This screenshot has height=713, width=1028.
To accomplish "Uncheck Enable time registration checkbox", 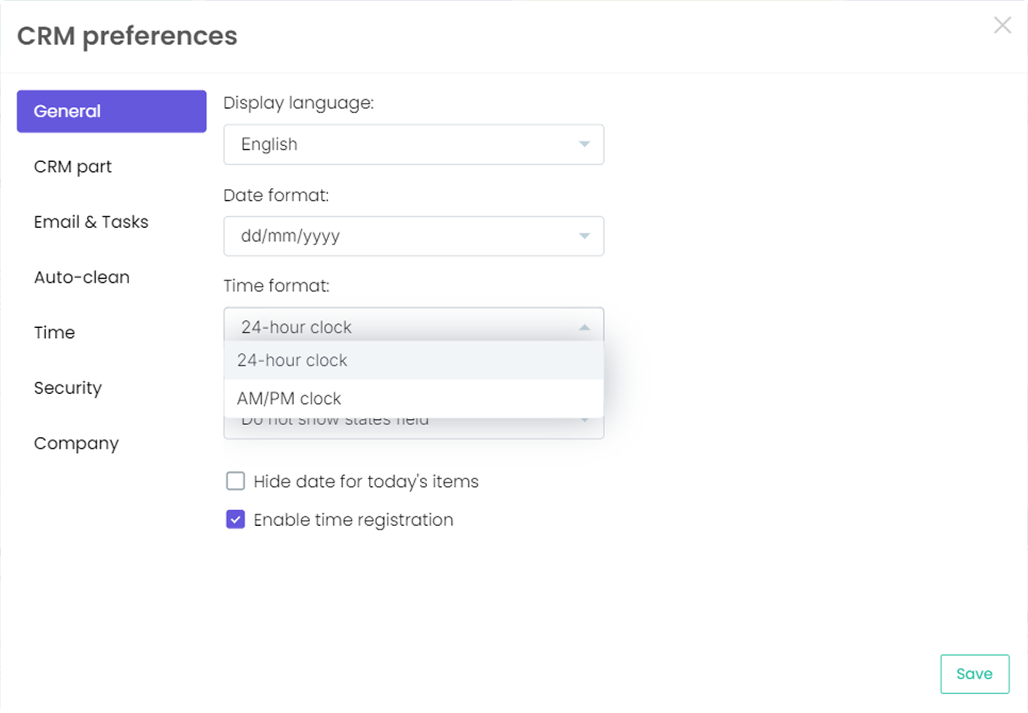I will click(x=236, y=519).
